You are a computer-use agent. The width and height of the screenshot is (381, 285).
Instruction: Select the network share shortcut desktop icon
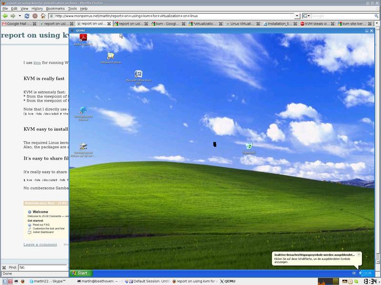tap(83, 150)
